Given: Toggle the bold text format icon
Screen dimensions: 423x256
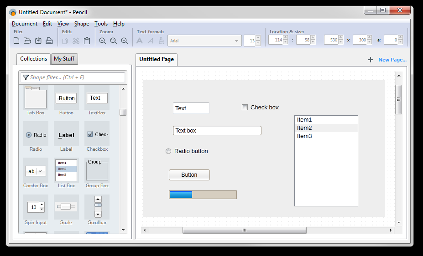Looking at the screenshot, I should pyautogui.click(x=140, y=41).
